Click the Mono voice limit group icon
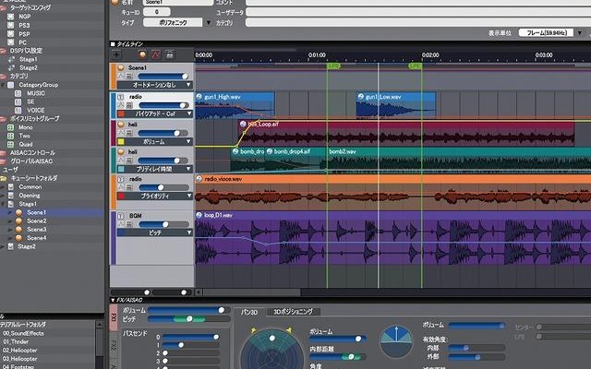This screenshot has width=591, height=369. coord(10,127)
